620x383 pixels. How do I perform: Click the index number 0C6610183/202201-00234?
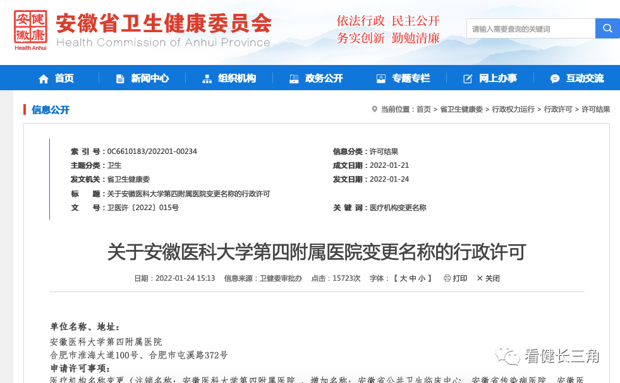152,151
